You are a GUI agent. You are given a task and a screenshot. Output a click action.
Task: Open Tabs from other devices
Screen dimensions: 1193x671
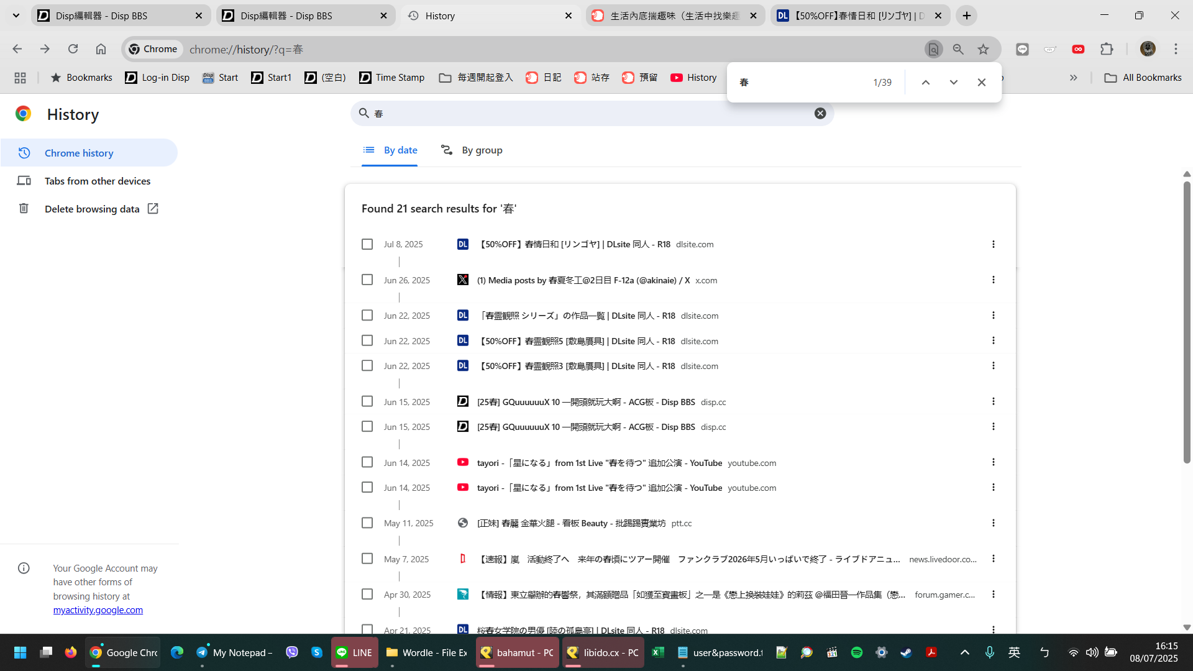[98, 181]
